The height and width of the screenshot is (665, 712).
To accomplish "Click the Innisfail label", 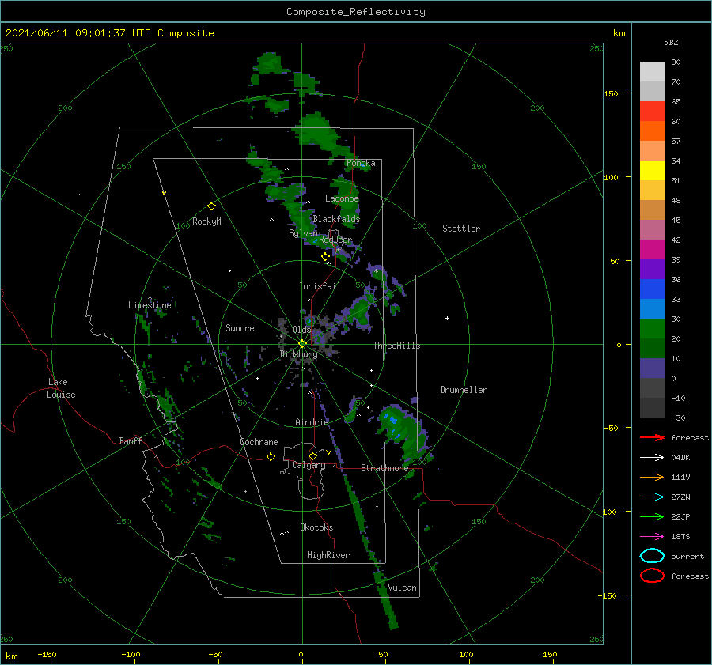I will 320,286.
